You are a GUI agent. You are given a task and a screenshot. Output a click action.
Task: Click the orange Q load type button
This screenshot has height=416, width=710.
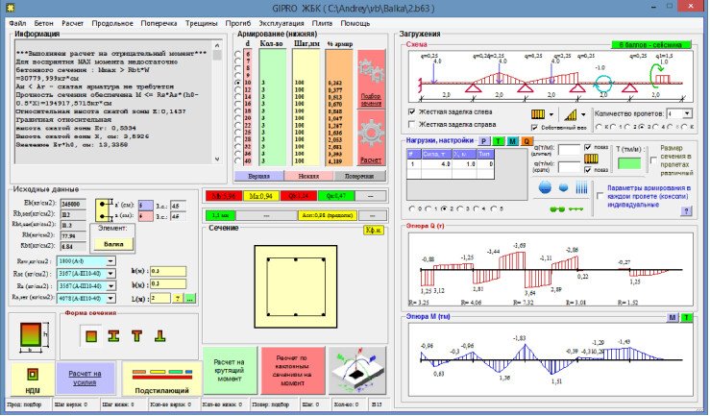526,141
